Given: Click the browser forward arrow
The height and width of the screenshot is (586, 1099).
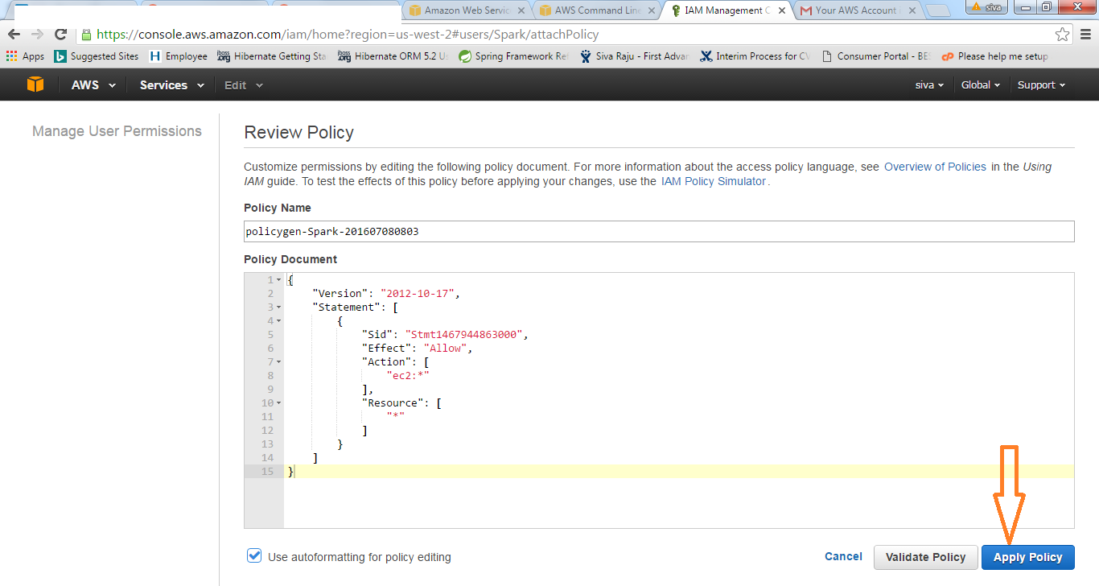Looking at the screenshot, I should click(36, 35).
